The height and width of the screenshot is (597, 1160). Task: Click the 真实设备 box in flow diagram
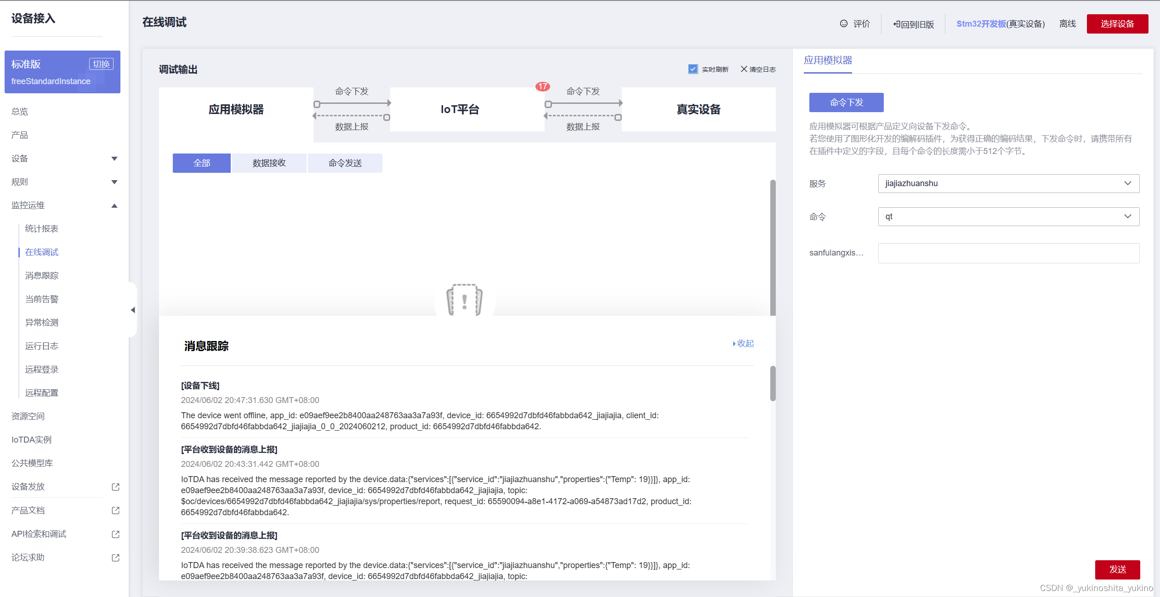[699, 109]
